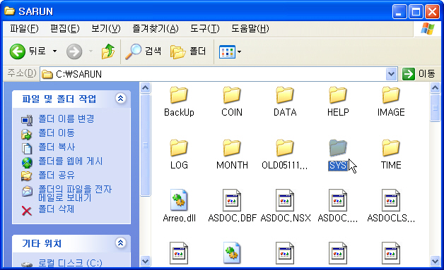444x270 pixels.
Task: Open the Back history dropdown arrow
Action: 54,51
